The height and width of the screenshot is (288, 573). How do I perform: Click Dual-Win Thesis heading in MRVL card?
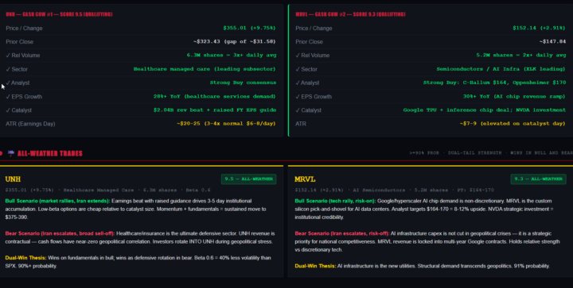[x=315, y=266]
